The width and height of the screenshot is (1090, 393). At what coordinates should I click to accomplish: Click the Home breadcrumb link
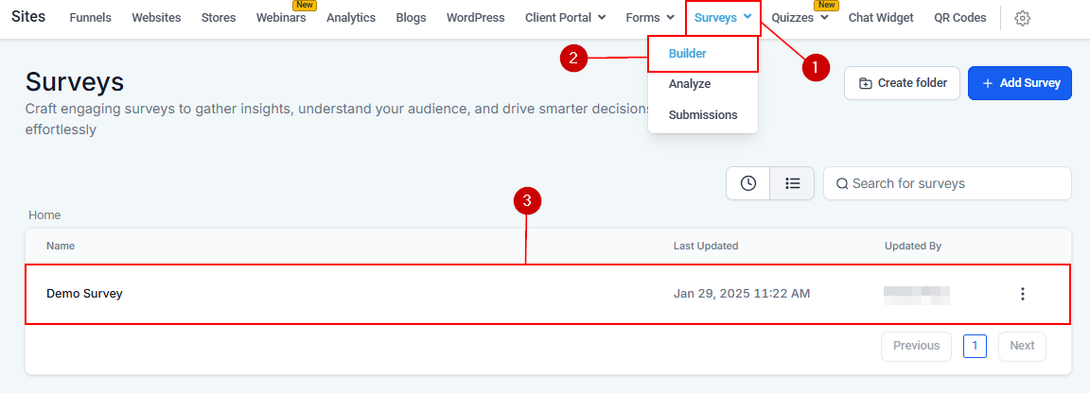[x=44, y=215]
